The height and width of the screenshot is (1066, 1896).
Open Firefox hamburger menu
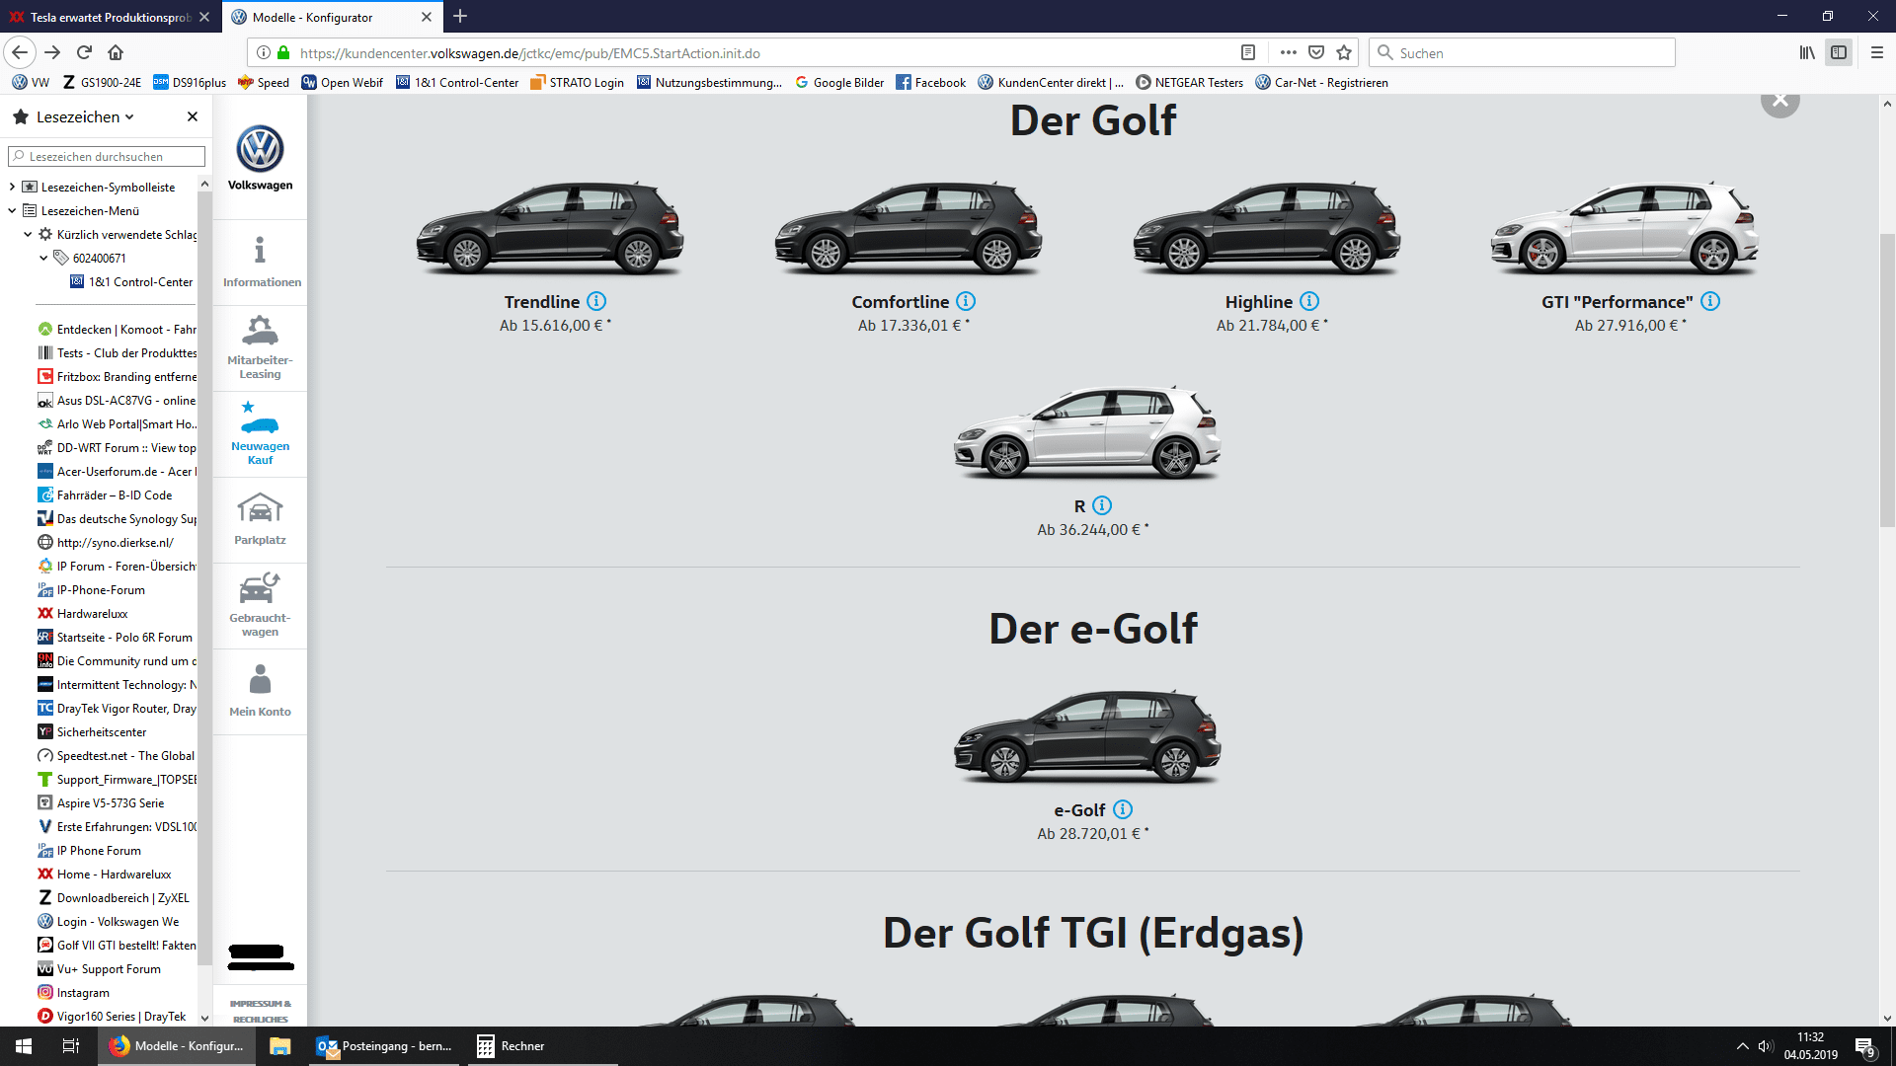[1876, 52]
